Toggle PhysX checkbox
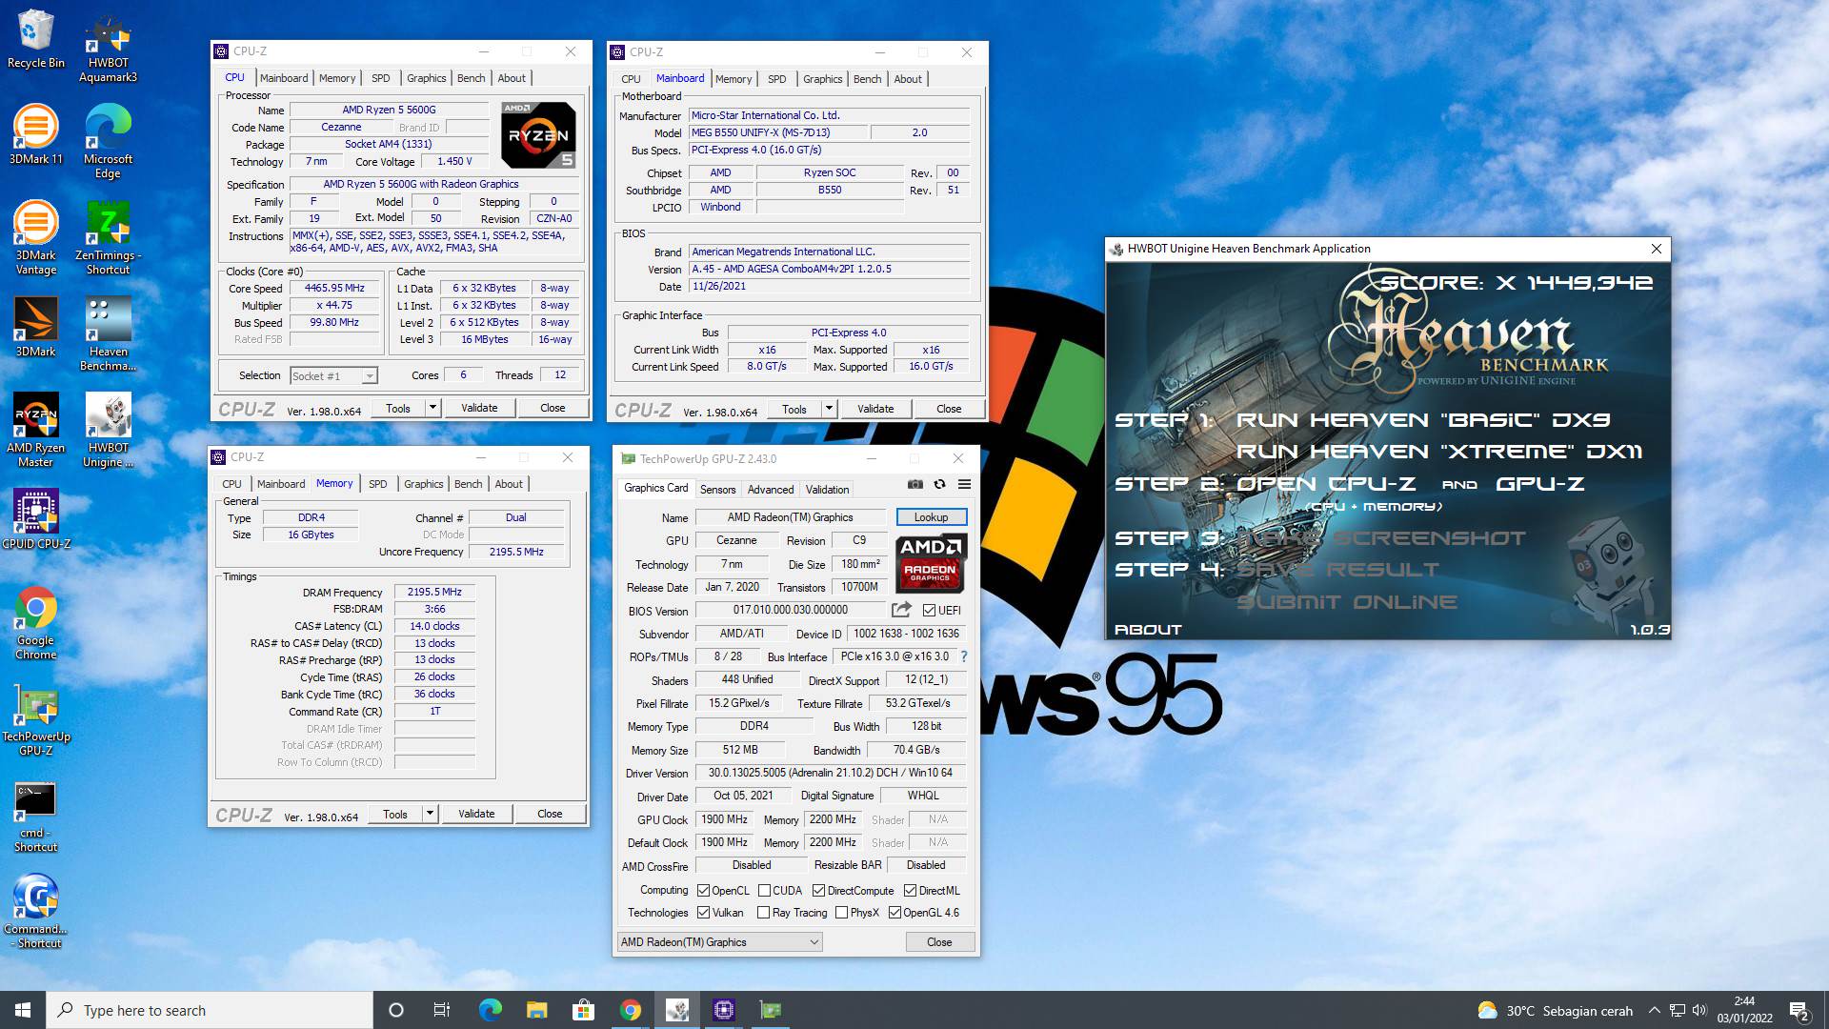This screenshot has height=1029, width=1829. tap(841, 913)
